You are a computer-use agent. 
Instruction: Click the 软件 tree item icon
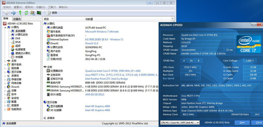click(x=9, y=94)
